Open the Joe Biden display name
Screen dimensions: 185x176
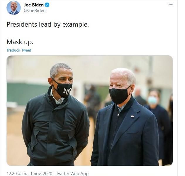pyautogui.click(x=34, y=5)
